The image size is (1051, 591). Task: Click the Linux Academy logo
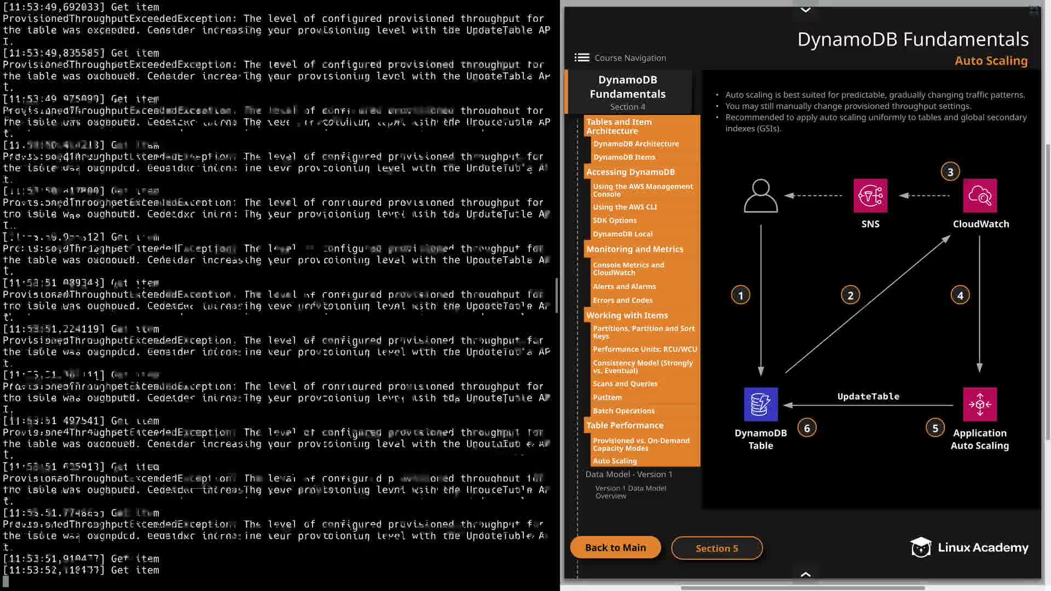click(969, 547)
